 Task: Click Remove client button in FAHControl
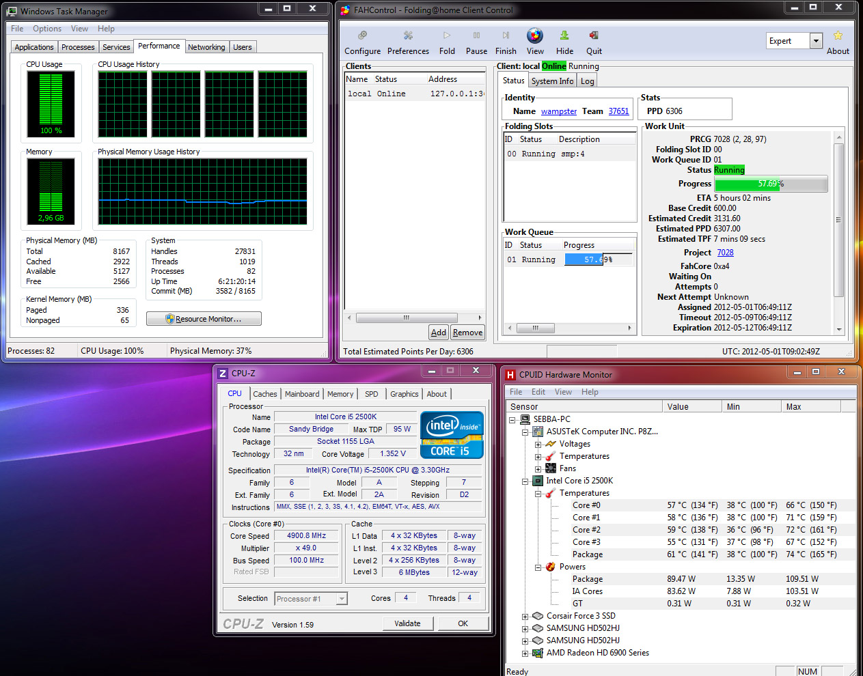coord(467,333)
